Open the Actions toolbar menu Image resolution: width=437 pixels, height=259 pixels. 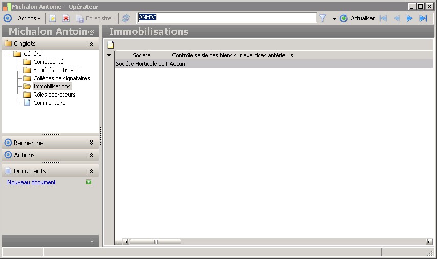[x=29, y=18]
